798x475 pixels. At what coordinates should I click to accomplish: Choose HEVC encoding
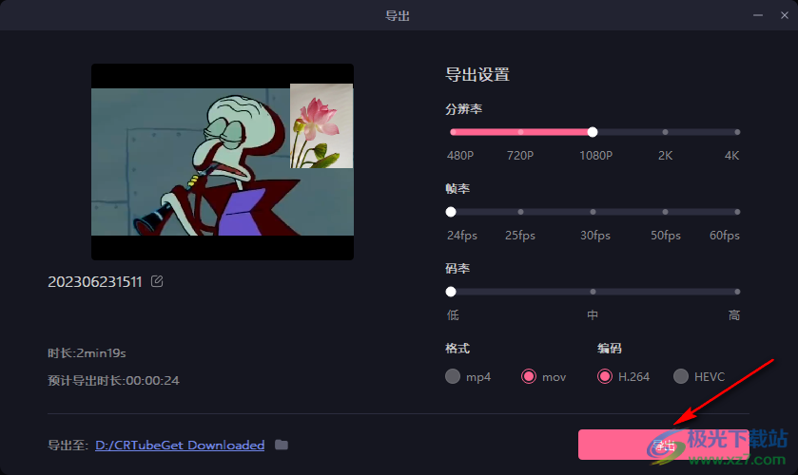point(680,376)
